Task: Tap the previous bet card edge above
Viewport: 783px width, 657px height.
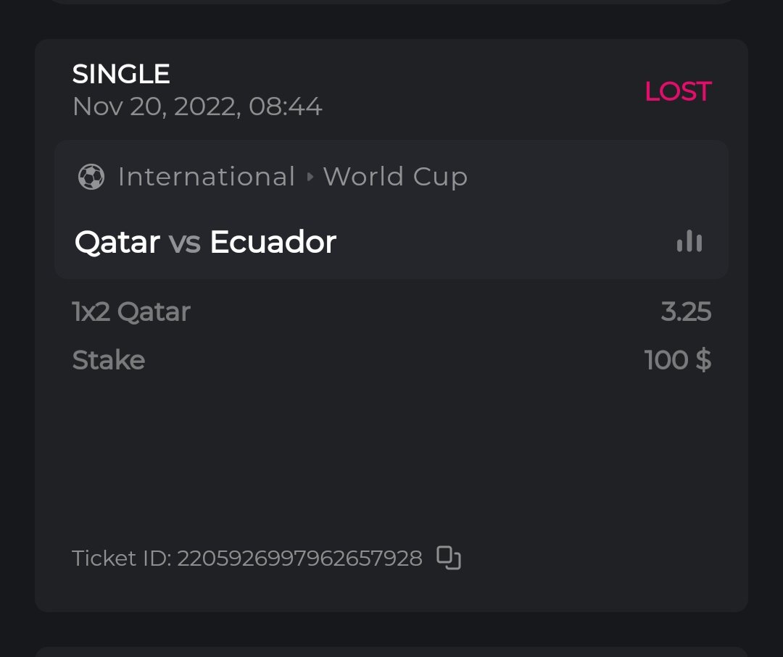Action: pyautogui.click(x=391, y=1)
